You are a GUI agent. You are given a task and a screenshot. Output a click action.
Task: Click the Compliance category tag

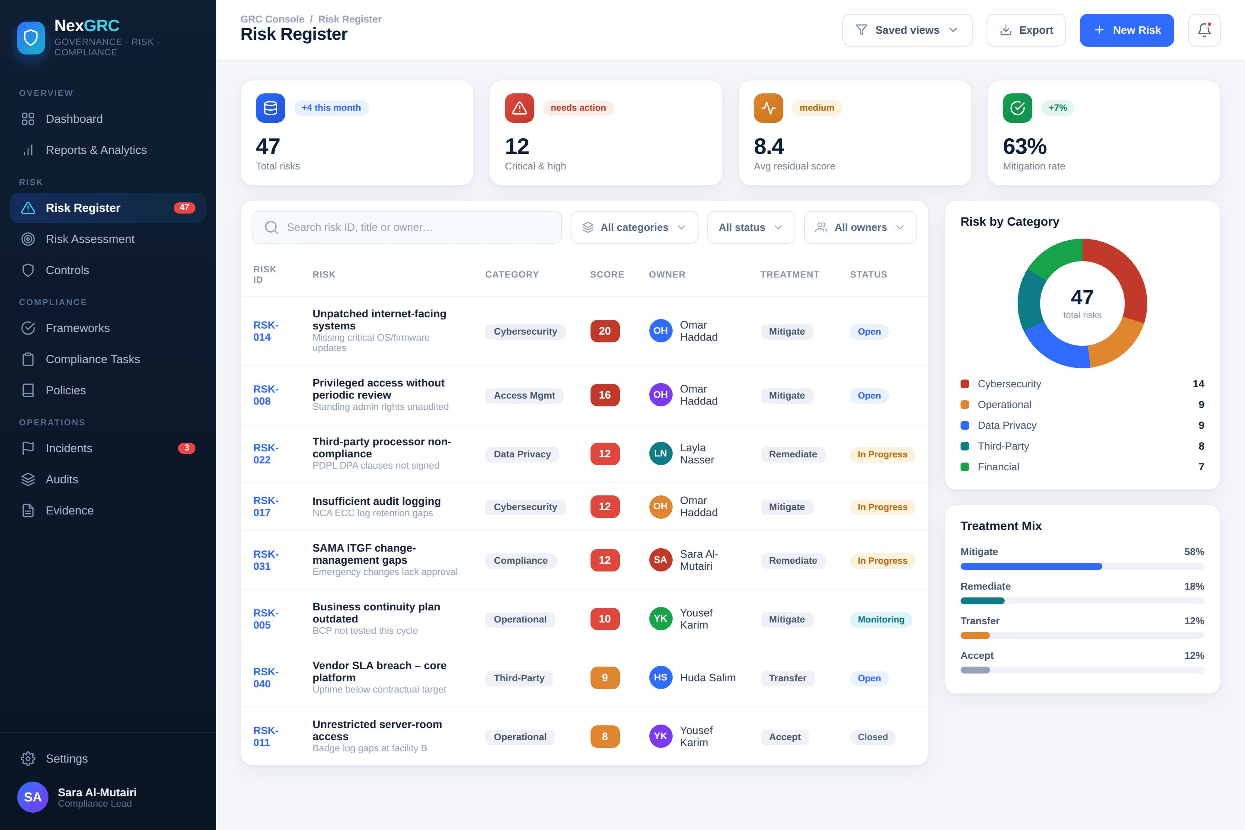pos(521,561)
